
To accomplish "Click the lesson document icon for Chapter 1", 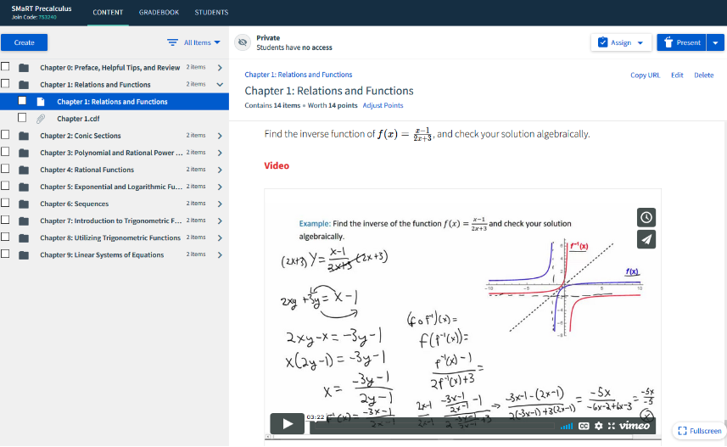I will (41, 102).
